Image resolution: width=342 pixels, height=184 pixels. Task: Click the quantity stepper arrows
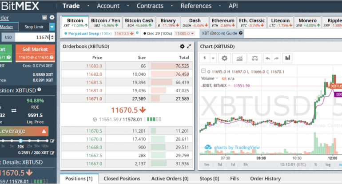pyautogui.click(x=52, y=37)
